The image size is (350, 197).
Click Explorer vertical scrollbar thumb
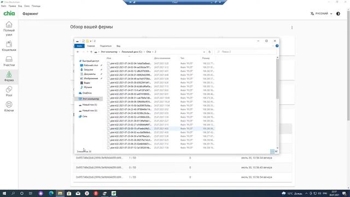point(277,79)
